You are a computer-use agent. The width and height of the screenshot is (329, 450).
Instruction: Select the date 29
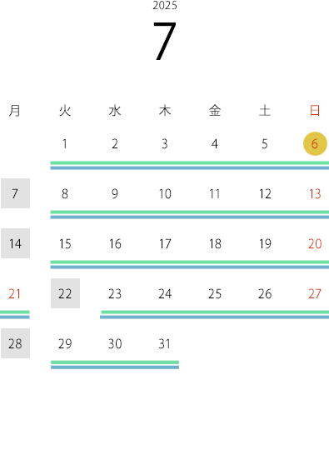[x=65, y=343]
